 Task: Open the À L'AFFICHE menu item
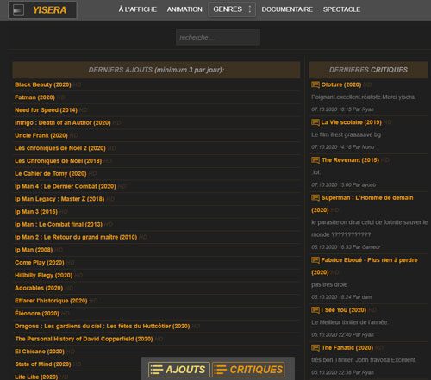click(138, 9)
